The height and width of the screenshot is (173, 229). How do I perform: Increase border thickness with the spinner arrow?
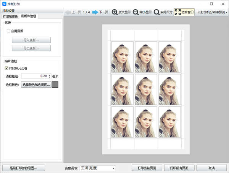tap(49, 75)
